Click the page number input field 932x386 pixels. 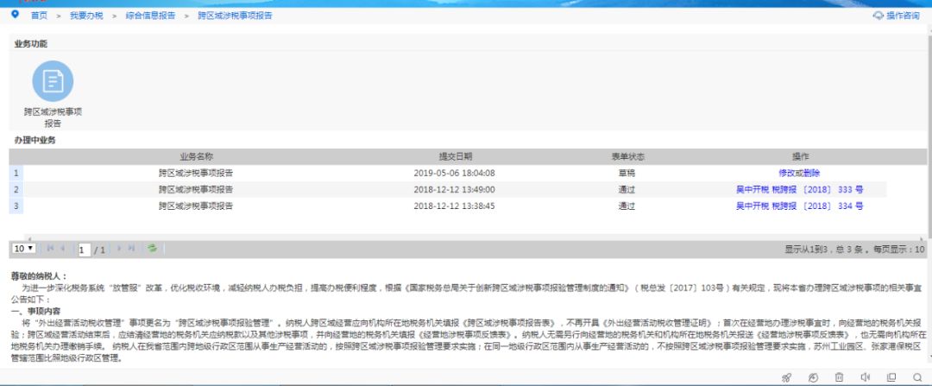coord(85,250)
